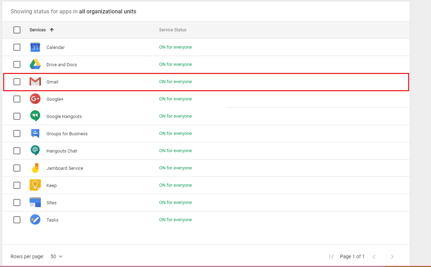Go to the next page

(x=392, y=257)
